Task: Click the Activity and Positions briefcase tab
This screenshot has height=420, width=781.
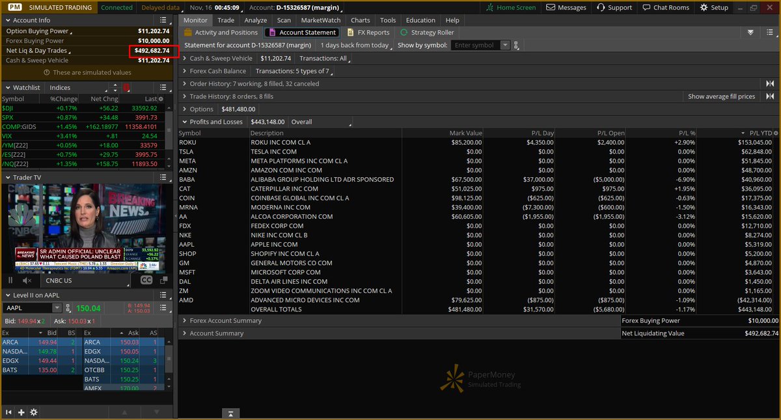Action: 221,33
